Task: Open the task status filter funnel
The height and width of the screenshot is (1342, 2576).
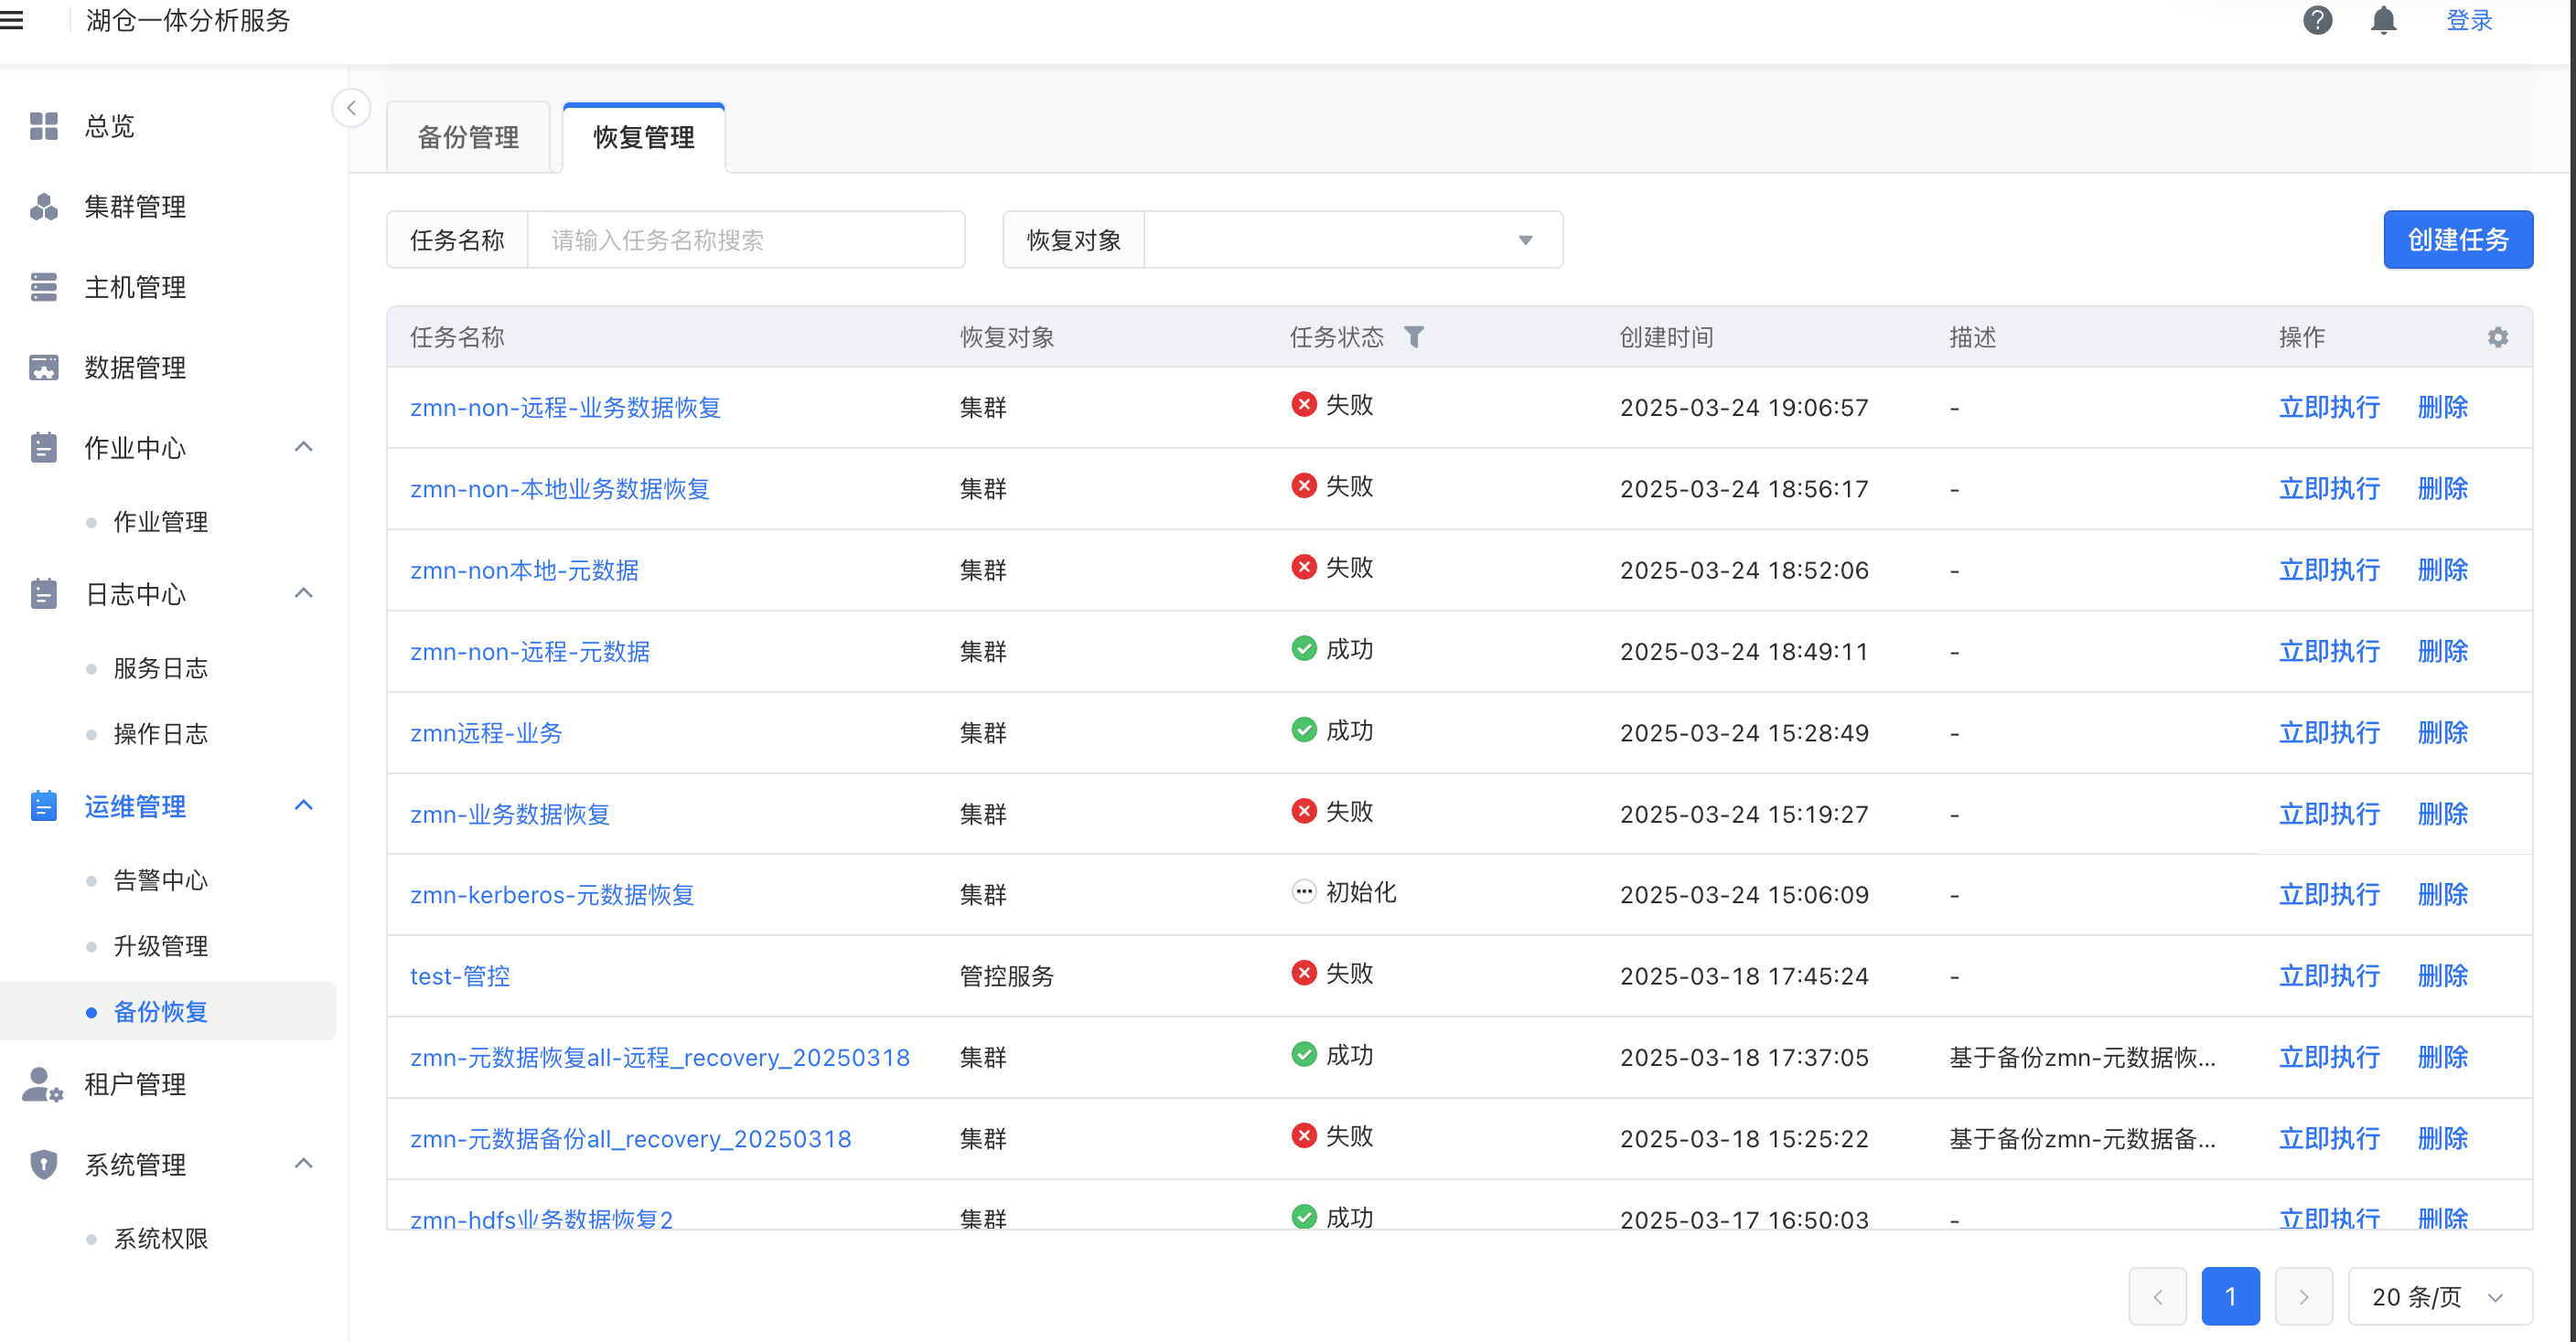Action: tap(1413, 336)
